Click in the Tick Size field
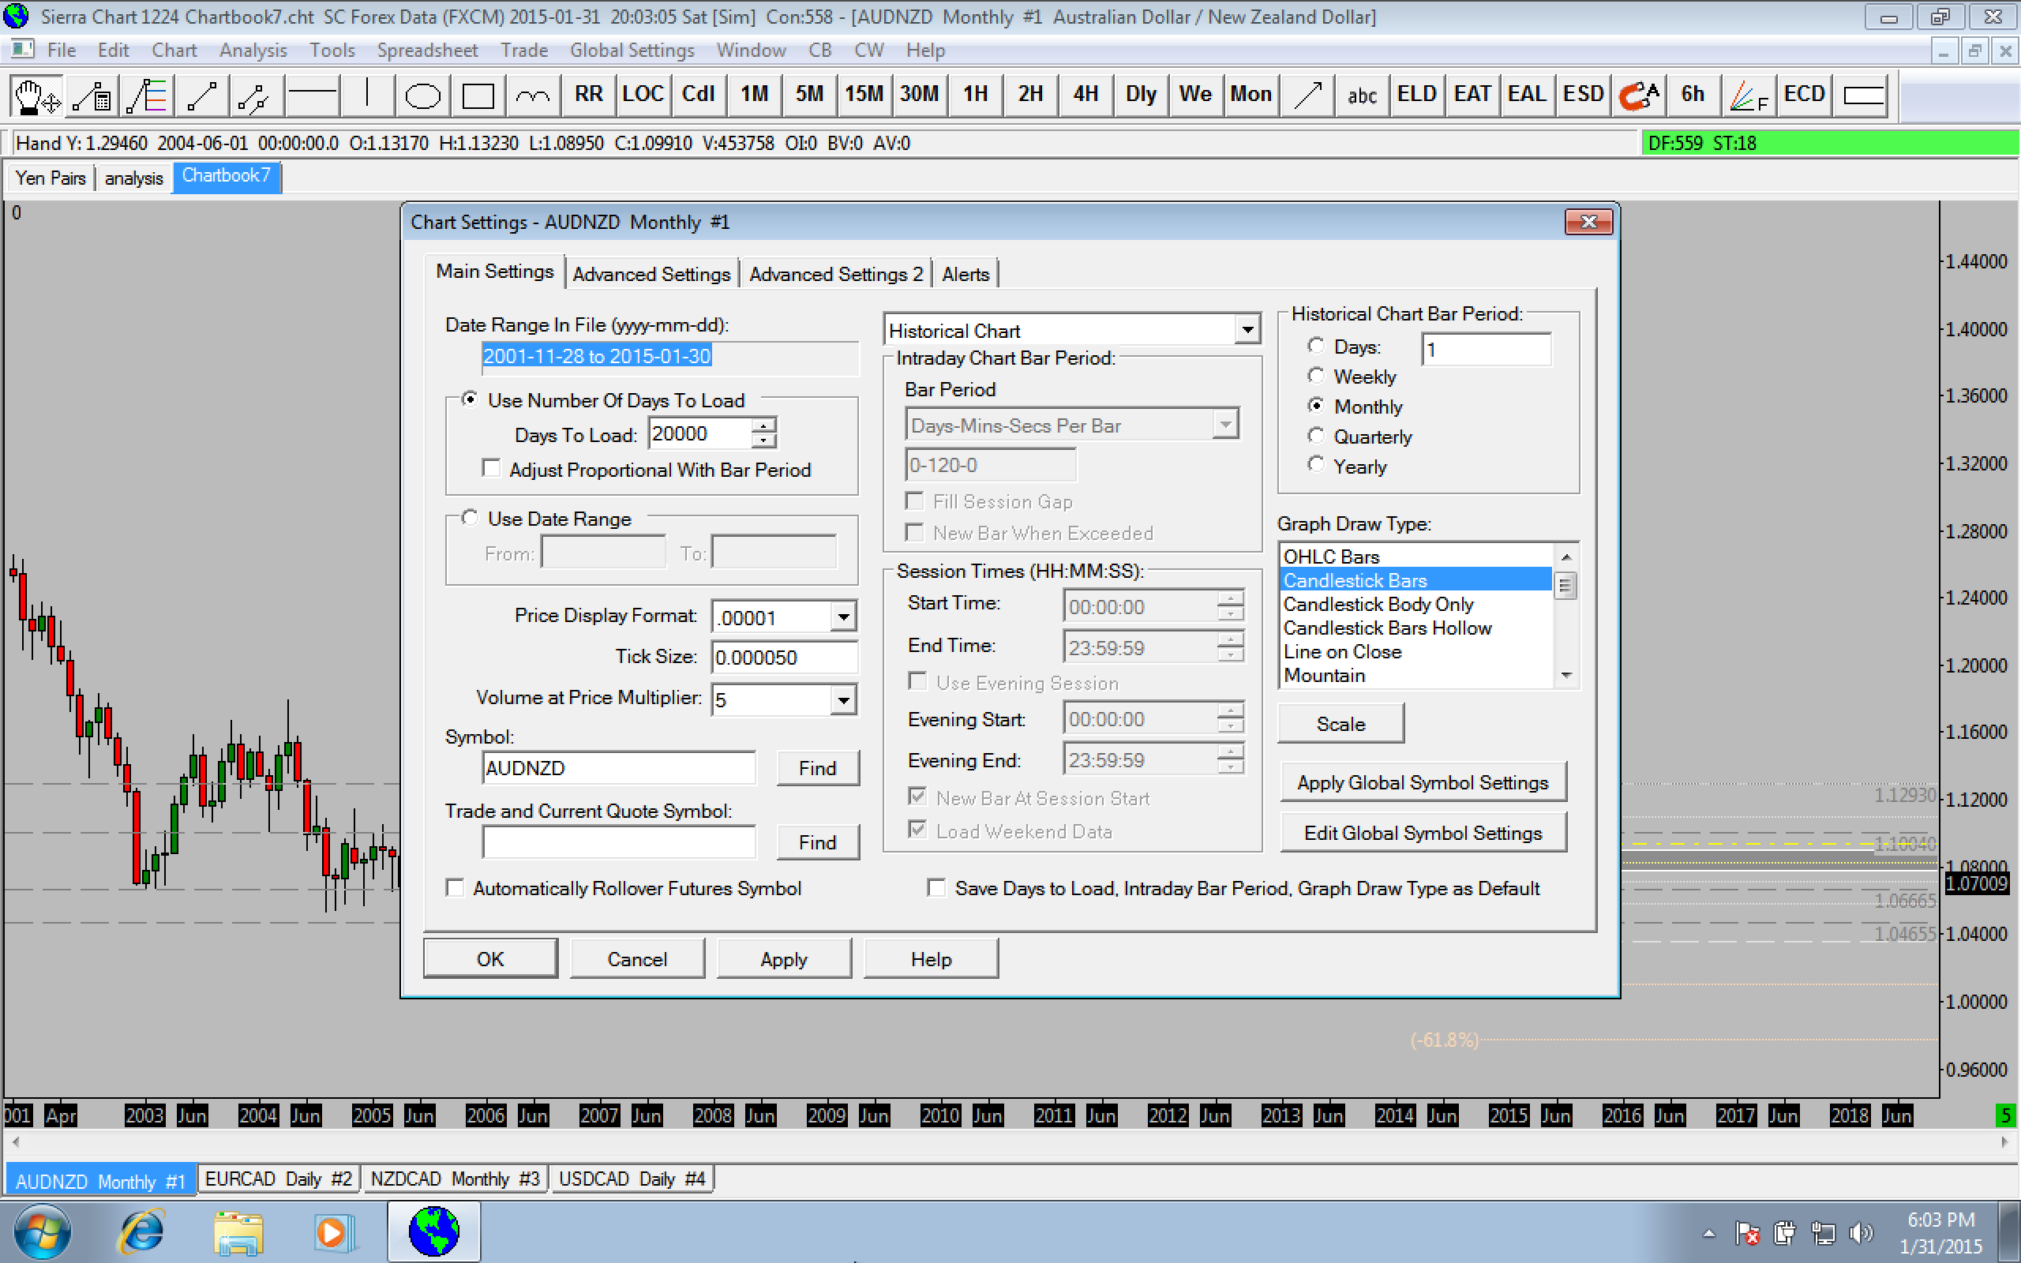The image size is (2021, 1263). tap(783, 658)
